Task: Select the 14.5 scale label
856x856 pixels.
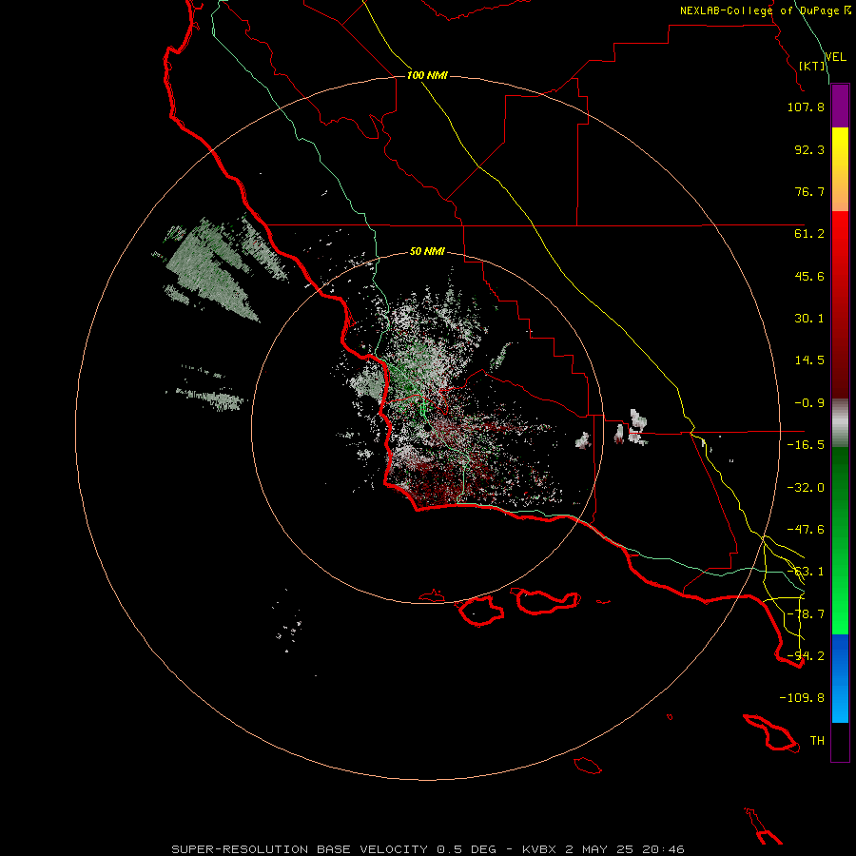Action: click(809, 360)
